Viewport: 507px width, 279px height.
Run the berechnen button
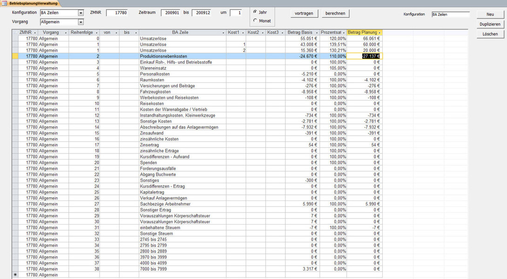335,13
